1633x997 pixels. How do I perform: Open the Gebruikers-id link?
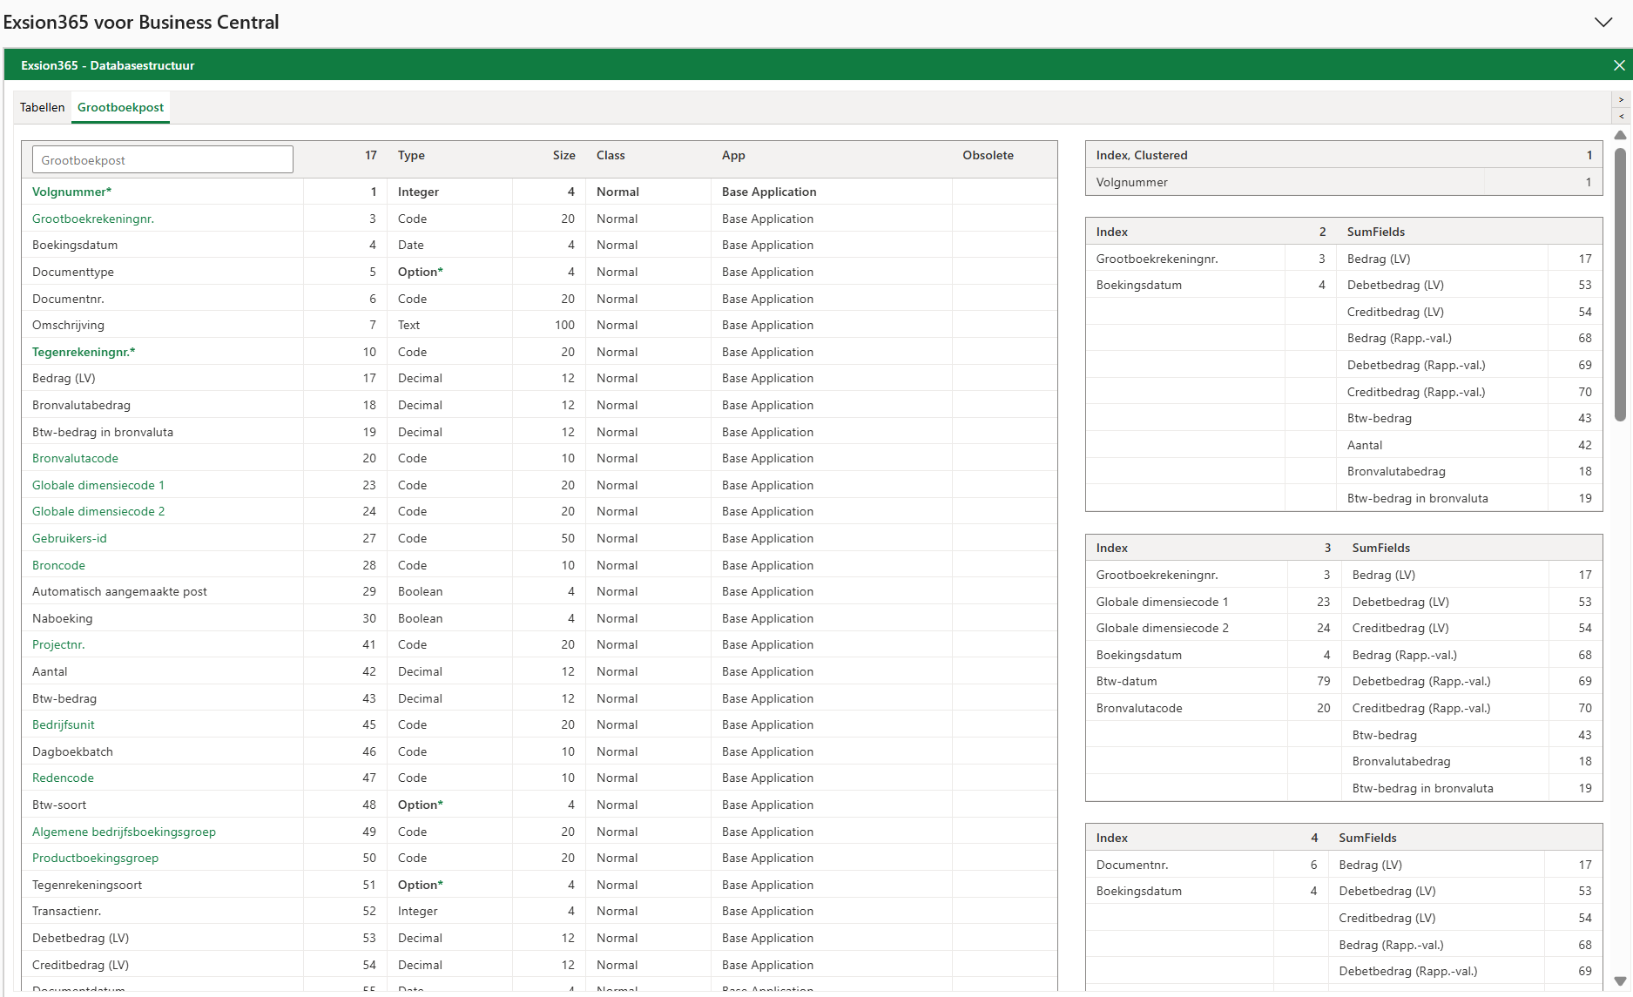(x=70, y=538)
